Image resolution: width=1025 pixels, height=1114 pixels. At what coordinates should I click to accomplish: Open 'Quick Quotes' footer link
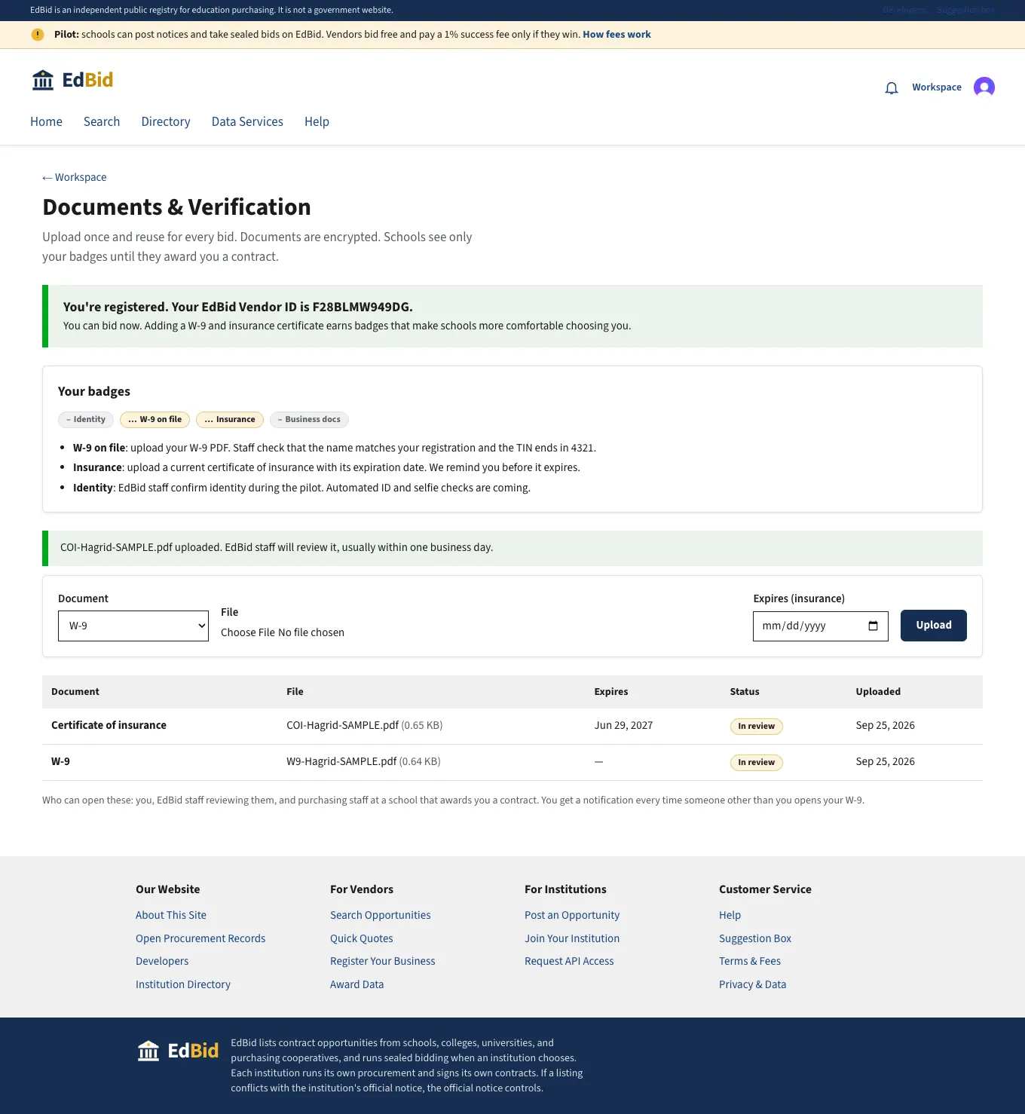pos(362,939)
